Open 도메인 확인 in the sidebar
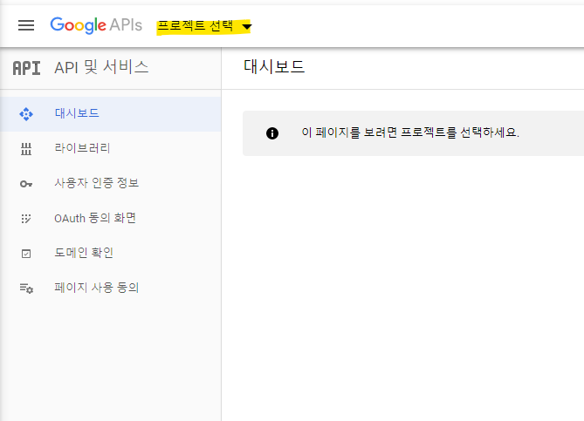 point(111,253)
